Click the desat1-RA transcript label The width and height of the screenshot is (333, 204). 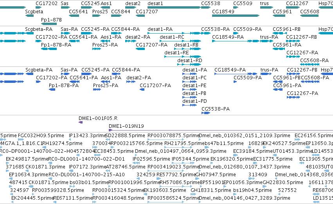click(x=160, y=29)
